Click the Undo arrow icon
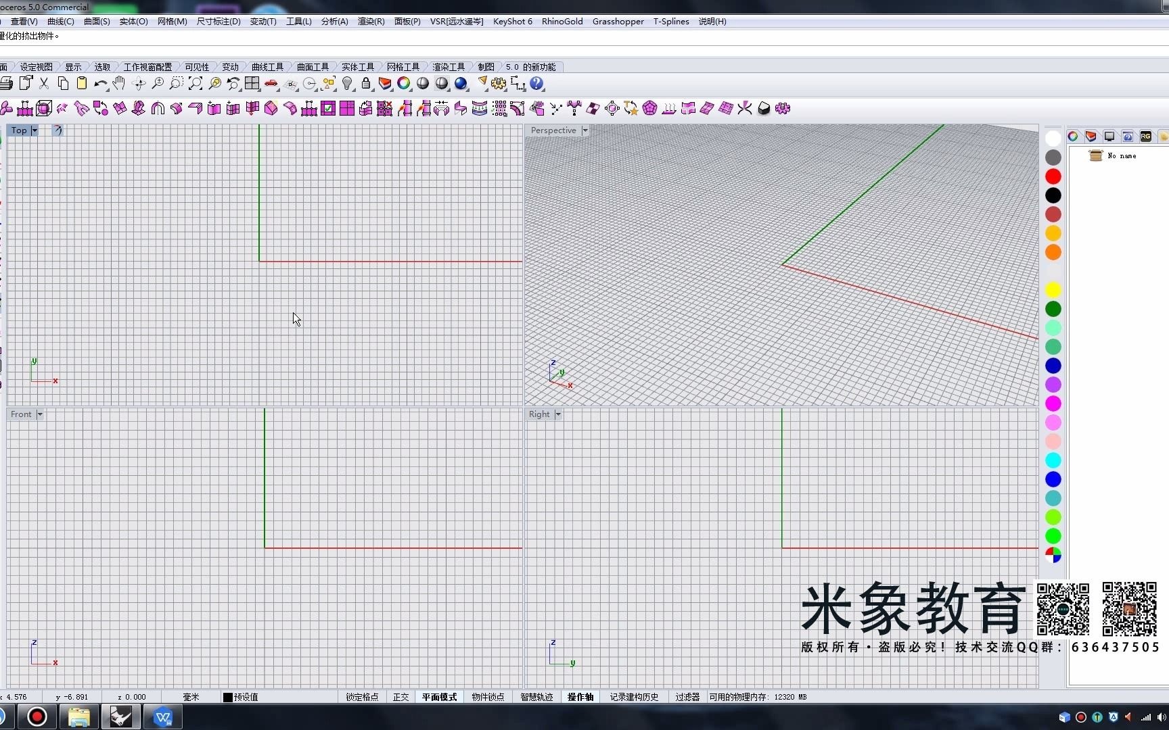This screenshot has height=730, width=1169. click(100, 84)
